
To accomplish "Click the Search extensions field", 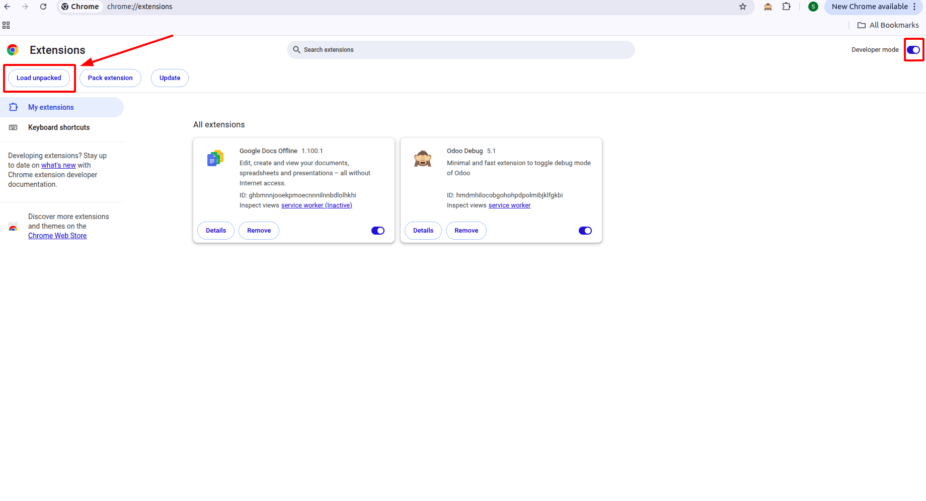I will coord(460,50).
